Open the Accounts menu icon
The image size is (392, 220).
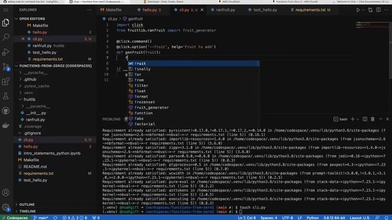tap(6, 193)
